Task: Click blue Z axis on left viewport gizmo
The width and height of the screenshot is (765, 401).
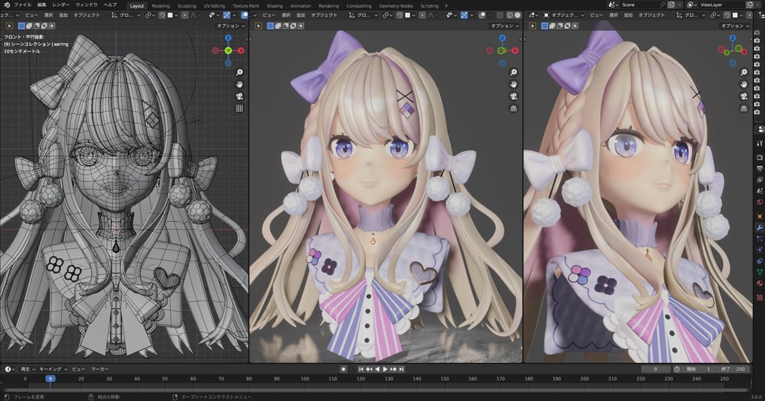Action: tap(228, 38)
